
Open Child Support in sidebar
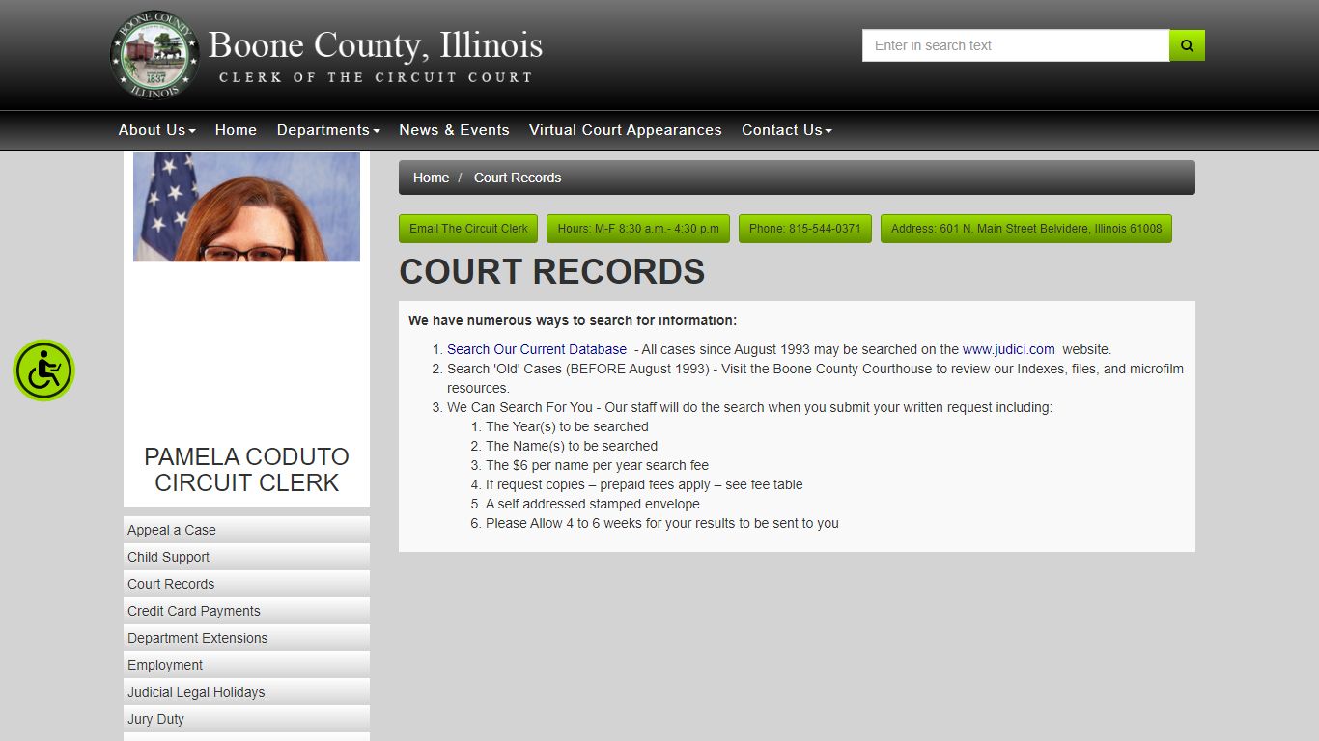(246, 557)
